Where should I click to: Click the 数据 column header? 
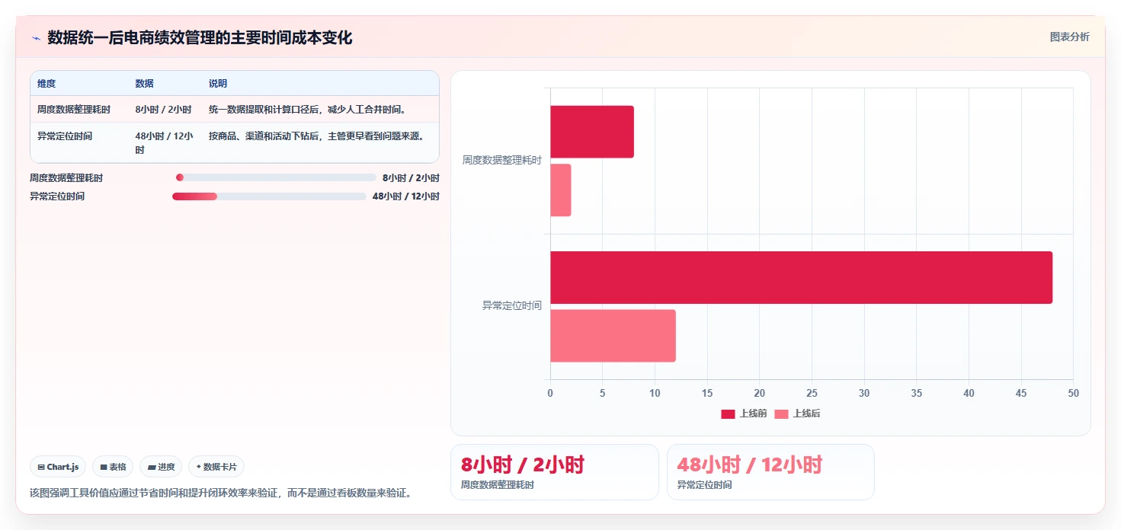145,84
